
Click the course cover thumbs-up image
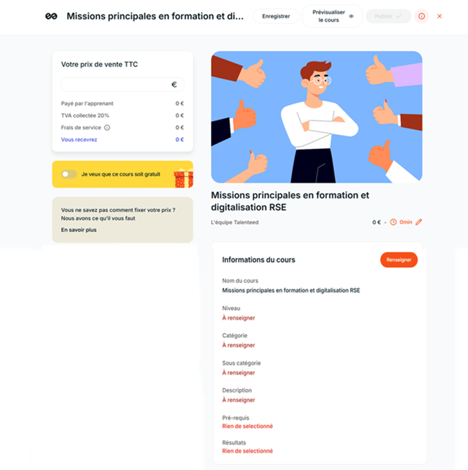(316, 117)
